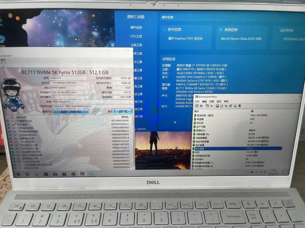Viewport: 305px width, 228px height.
Task: Click the properties window toolbar icon before red X
Action: (207, 106)
